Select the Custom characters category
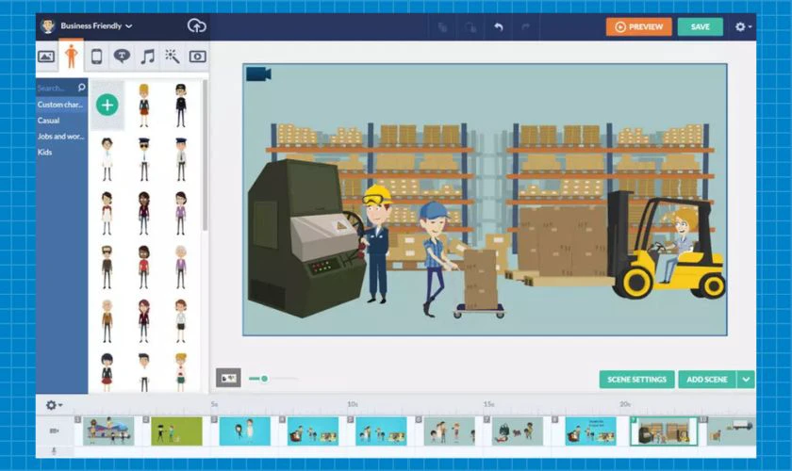Screen dimensions: 792x471 coord(61,105)
